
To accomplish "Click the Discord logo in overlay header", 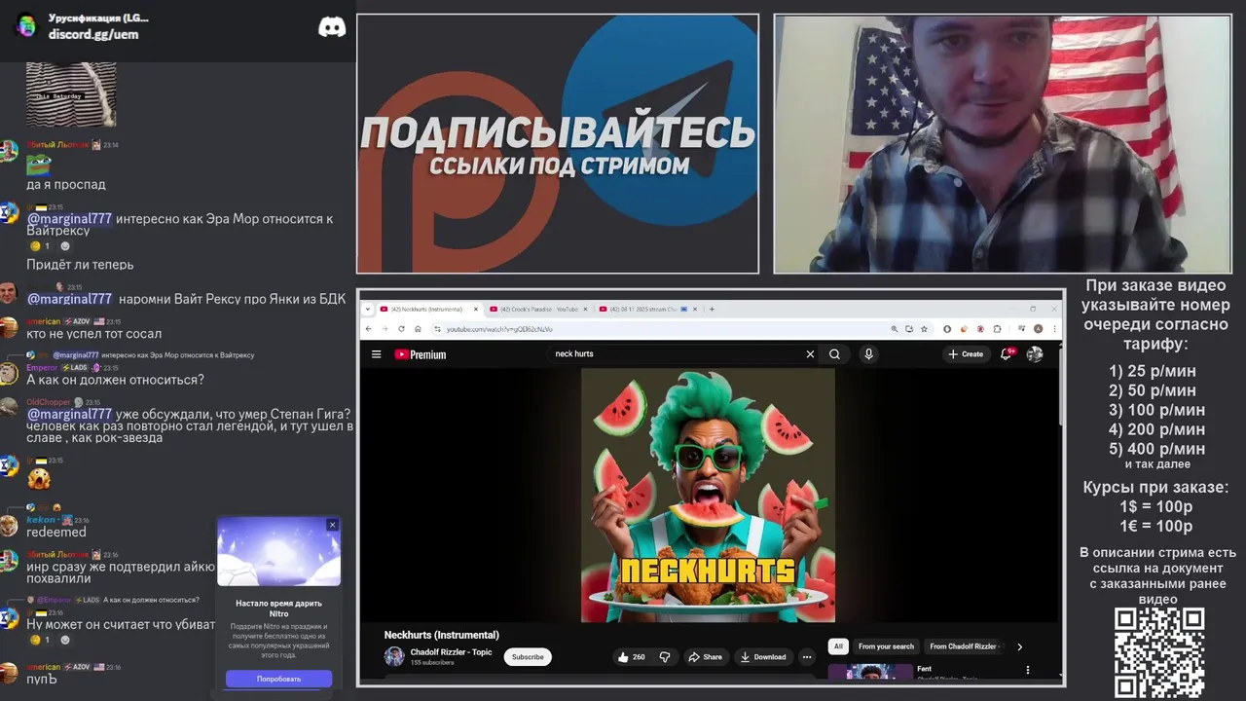I will (x=332, y=27).
